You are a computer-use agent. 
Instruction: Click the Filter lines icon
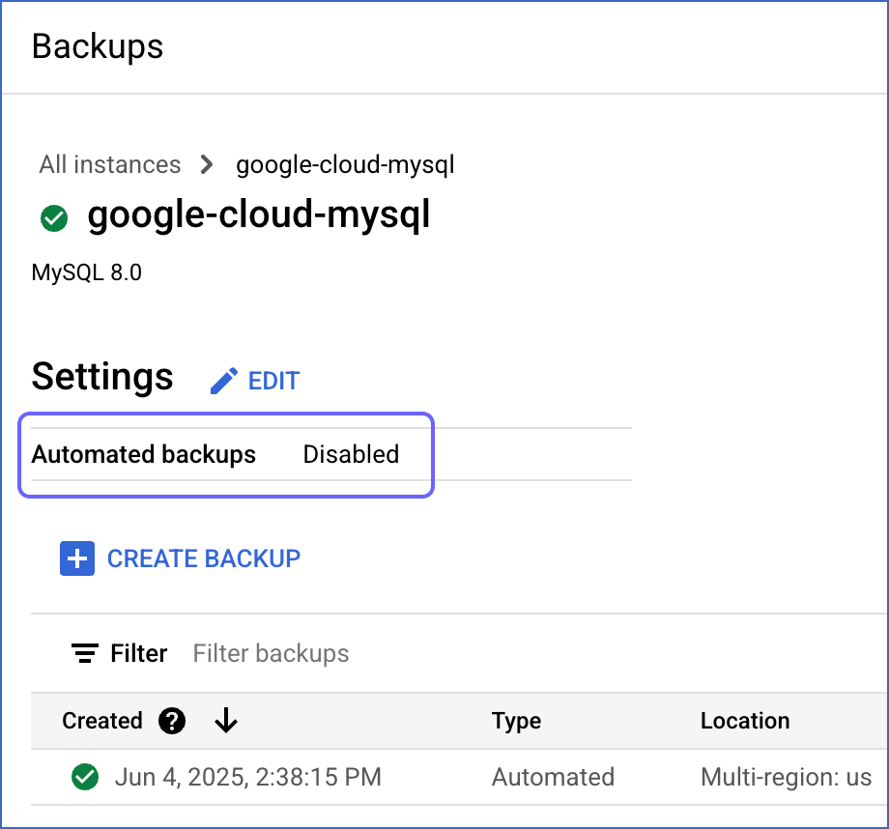pos(85,653)
